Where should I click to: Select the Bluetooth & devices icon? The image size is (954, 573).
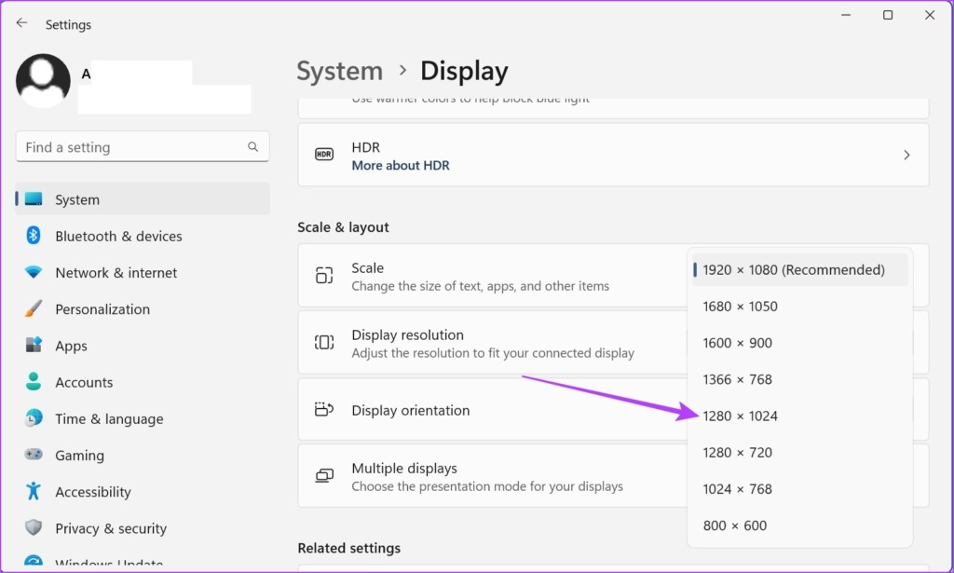[x=33, y=236]
